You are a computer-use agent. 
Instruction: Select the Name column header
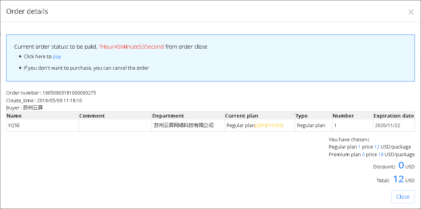click(x=14, y=116)
